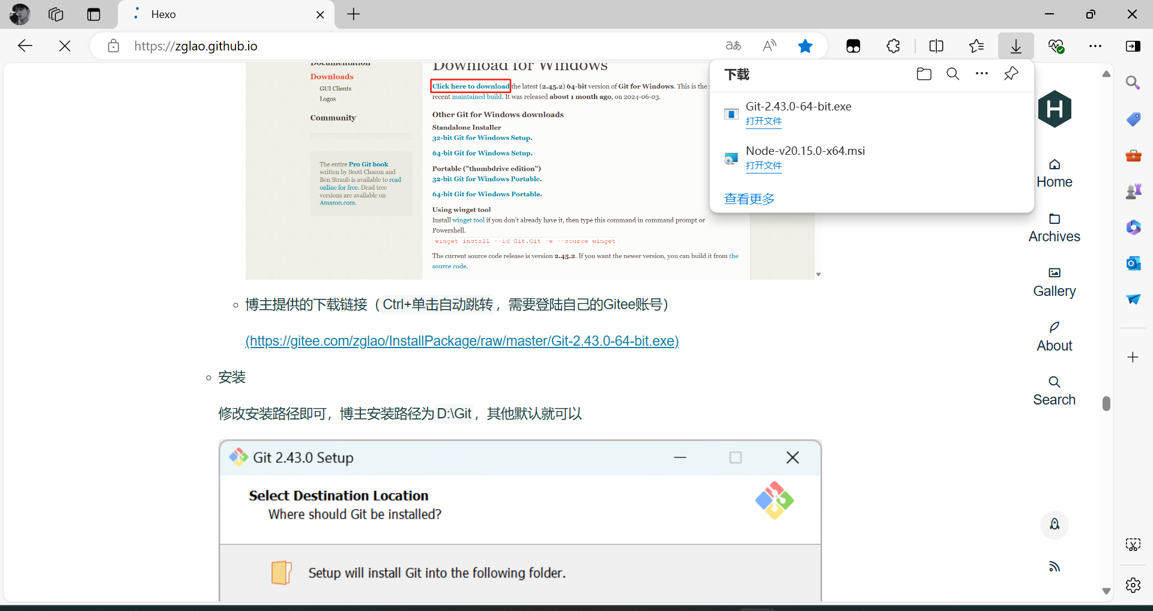Click the page vertical scrollbar thumb
Screen dimensions: 1153x611
(1107, 403)
